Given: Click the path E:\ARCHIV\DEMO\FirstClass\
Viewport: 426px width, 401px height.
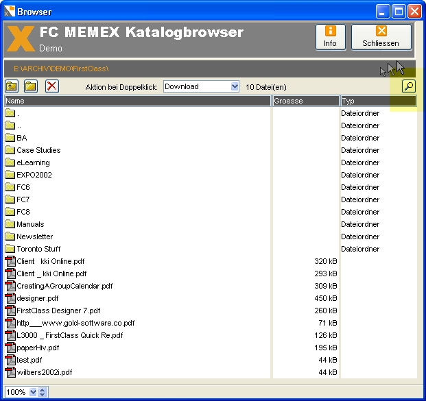Looking at the screenshot, I should [61, 69].
